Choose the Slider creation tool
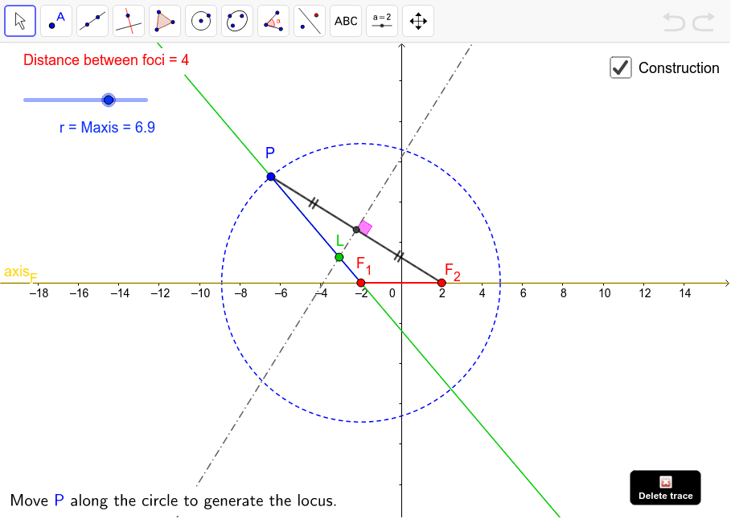The image size is (731, 519). (x=382, y=21)
